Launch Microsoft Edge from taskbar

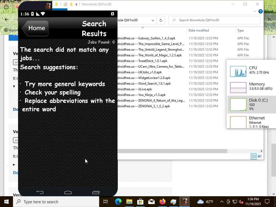click(x=118, y=202)
